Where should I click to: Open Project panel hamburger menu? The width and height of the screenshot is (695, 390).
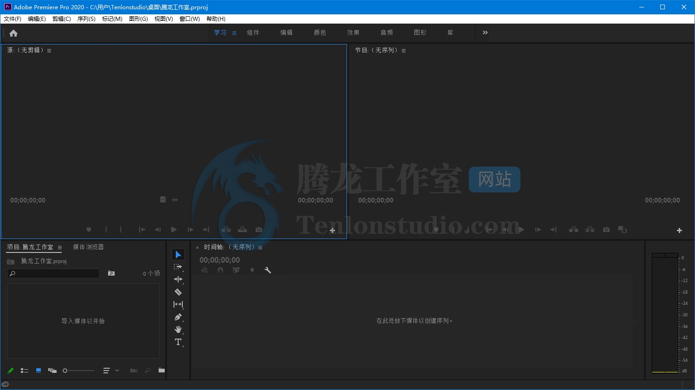[60, 248]
